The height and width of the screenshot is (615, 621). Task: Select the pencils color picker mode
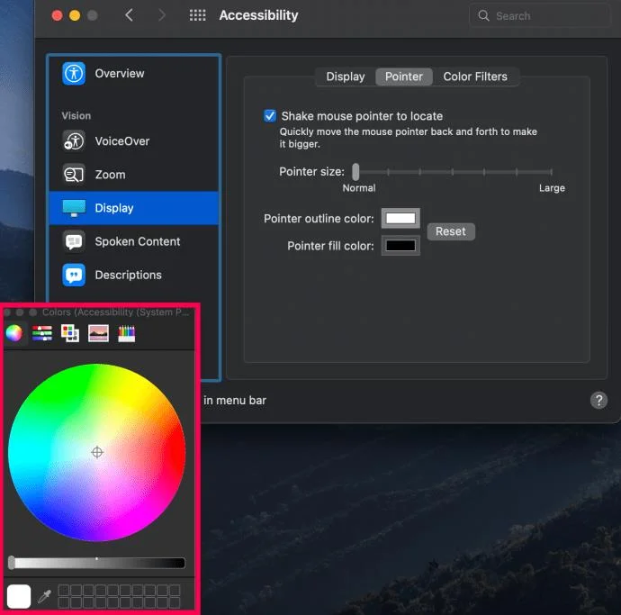[x=126, y=333]
